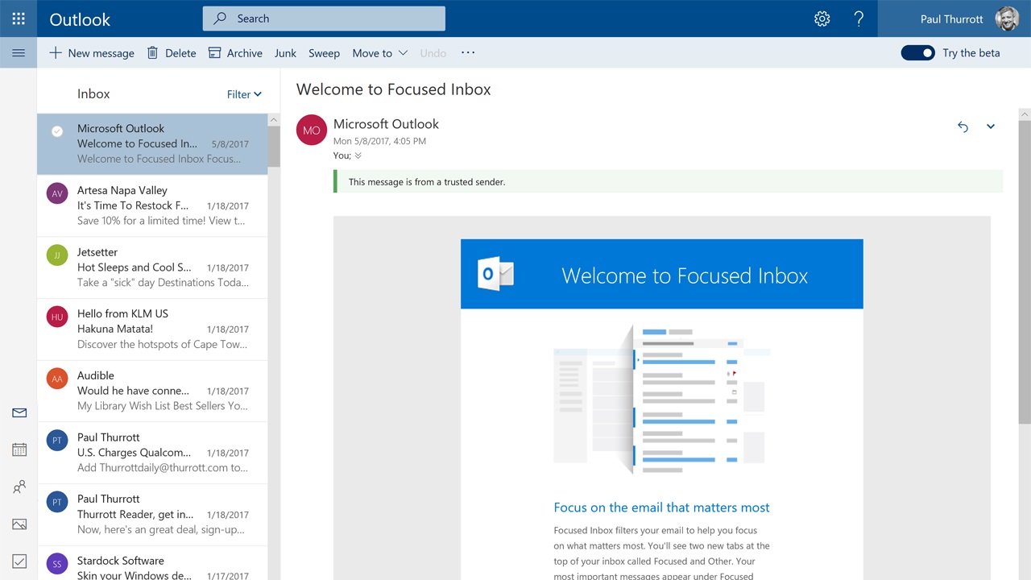Select the Photos icon in the sidebar
Screen dimensions: 1031x580
19,524
